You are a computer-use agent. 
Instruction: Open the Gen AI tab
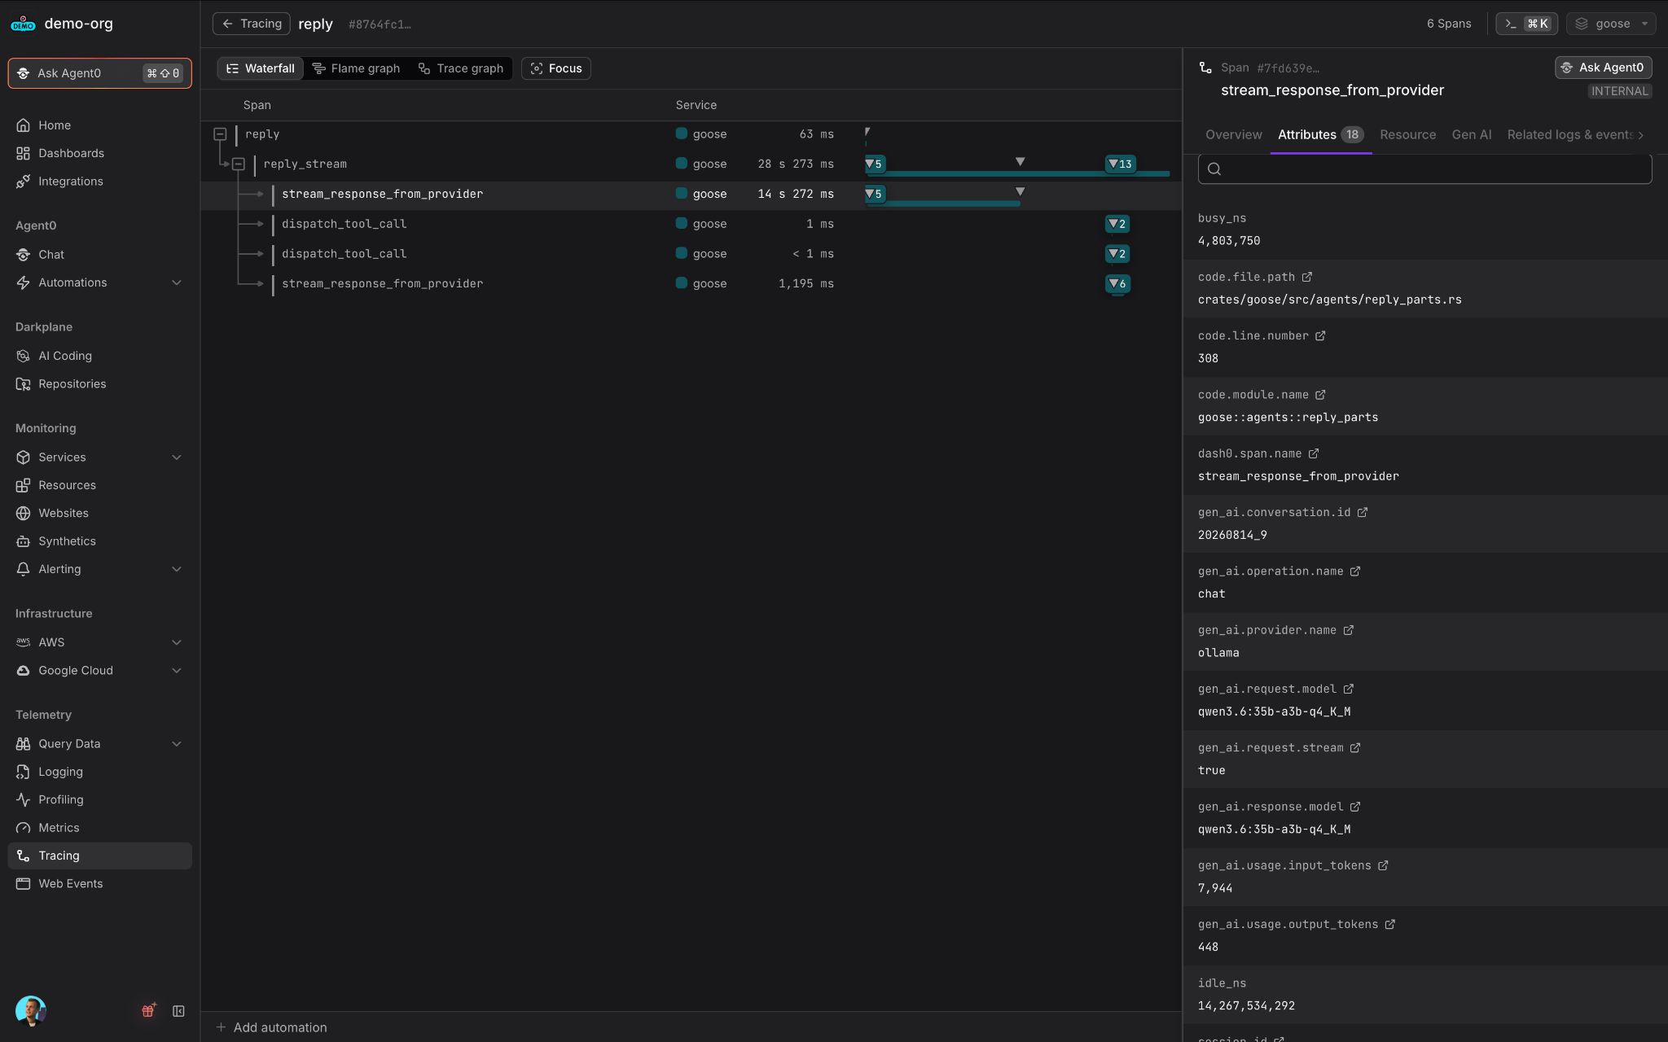pyautogui.click(x=1471, y=134)
